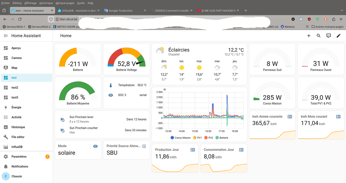
Task: Open Chassin user profile
Action: tap(26, 176)
